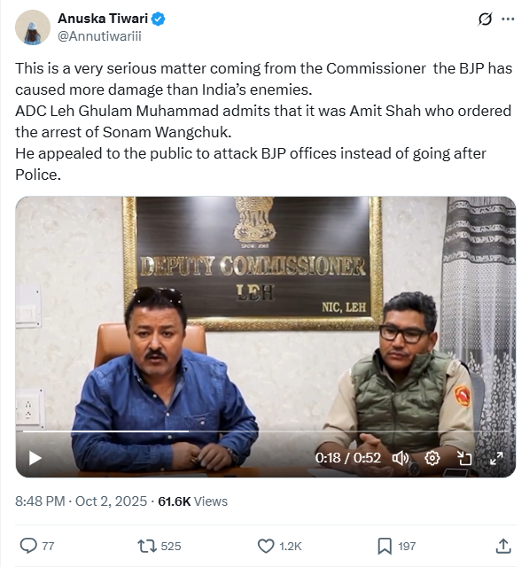Open the three-dot more options menu
This screenshot has height=567, width=529.
click(x=508, y=19)
